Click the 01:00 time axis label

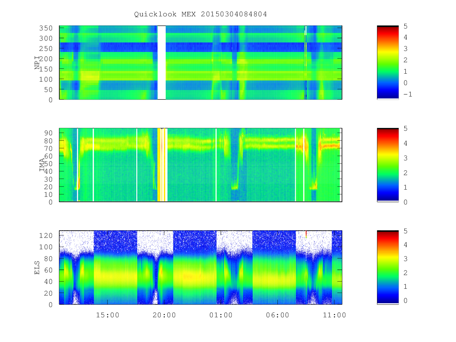(x=221, y=315)
